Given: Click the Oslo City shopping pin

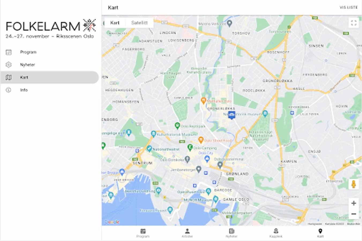Looking at the screenshot, I should click(x=207, y=159).
